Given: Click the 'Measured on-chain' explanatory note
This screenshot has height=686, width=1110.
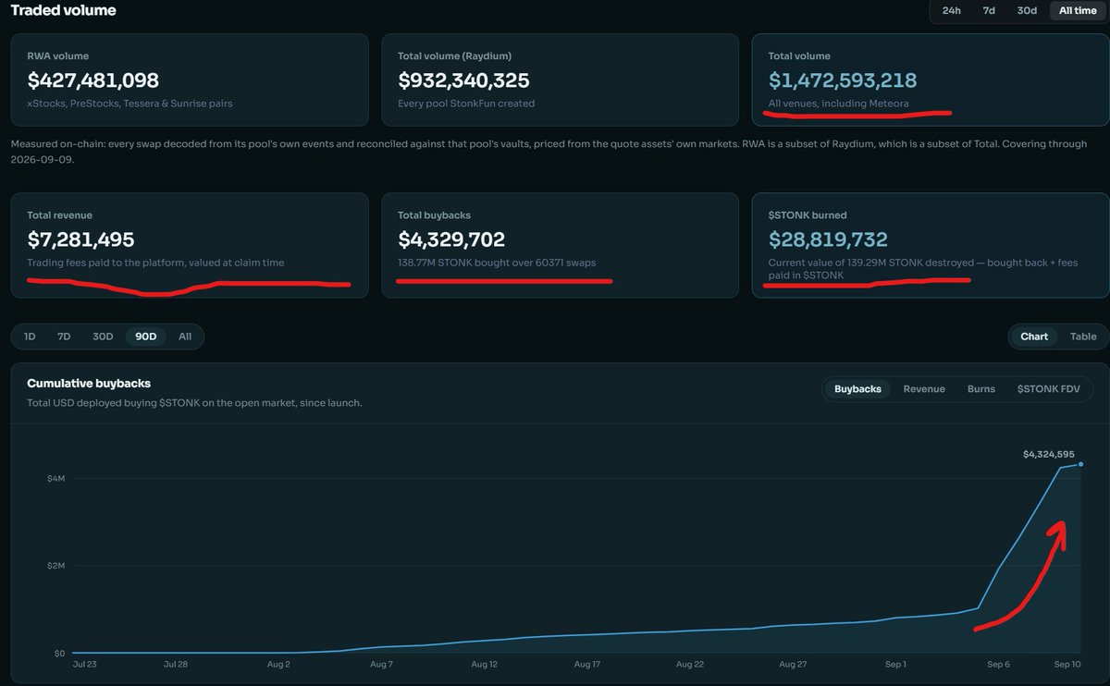Looking at the screenshot, I should click(x=549, y=151).
